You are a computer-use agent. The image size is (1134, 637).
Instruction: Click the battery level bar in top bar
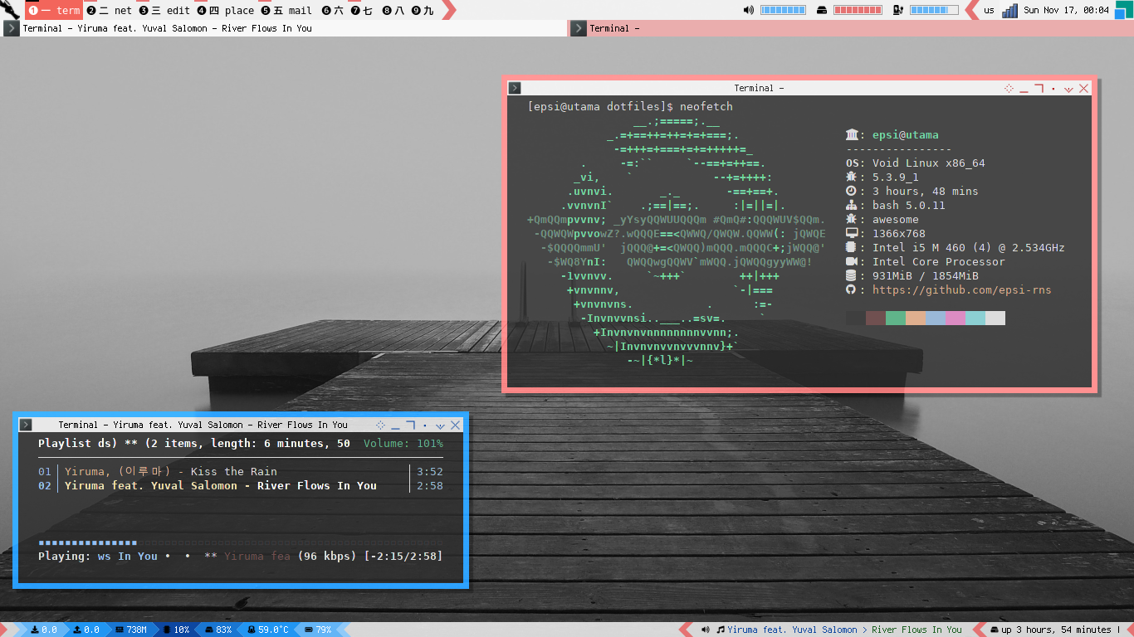point(934,11)
